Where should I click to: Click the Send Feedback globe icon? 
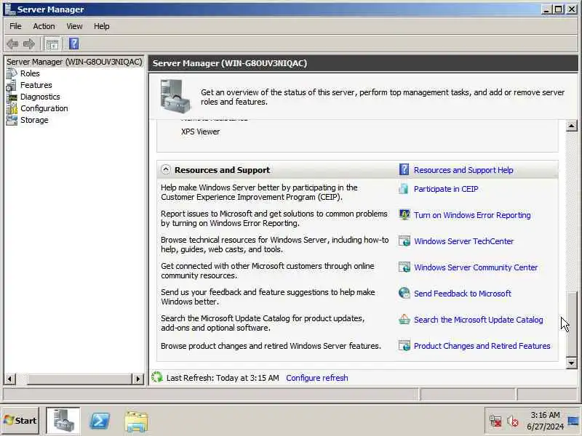pyautogui.click(x=404, y=293)
